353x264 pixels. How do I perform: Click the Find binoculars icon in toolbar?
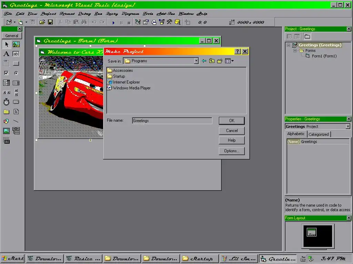click(84, 22)
